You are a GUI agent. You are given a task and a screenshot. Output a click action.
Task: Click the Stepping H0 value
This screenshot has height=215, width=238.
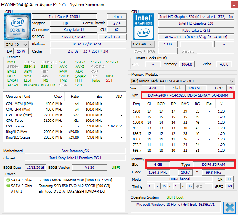click(65, 23)
